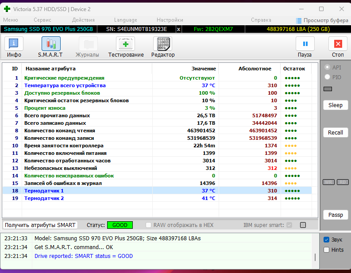Open the Справка help menu

pos(261,20)
